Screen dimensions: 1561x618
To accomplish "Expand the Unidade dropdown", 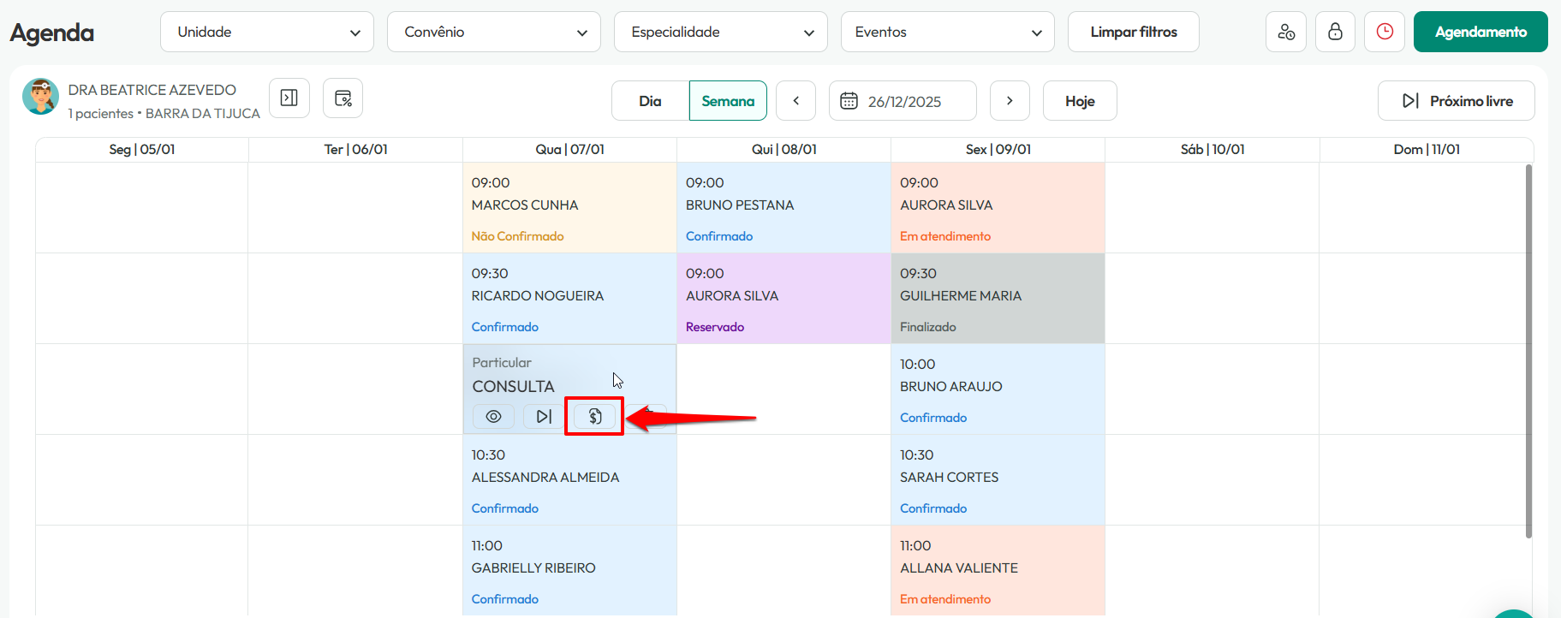I will 267,32.
